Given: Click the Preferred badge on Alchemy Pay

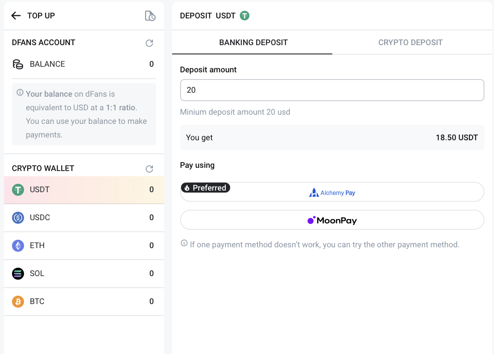Looking at the screenshot, I should click(205, 188).
